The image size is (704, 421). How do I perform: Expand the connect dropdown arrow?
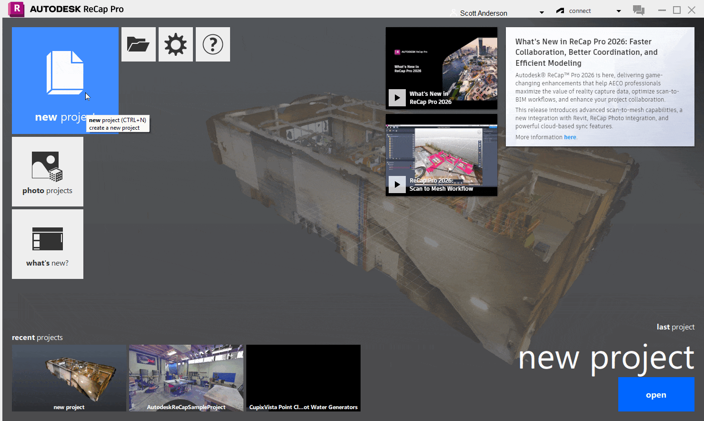[x=618, y=11]
